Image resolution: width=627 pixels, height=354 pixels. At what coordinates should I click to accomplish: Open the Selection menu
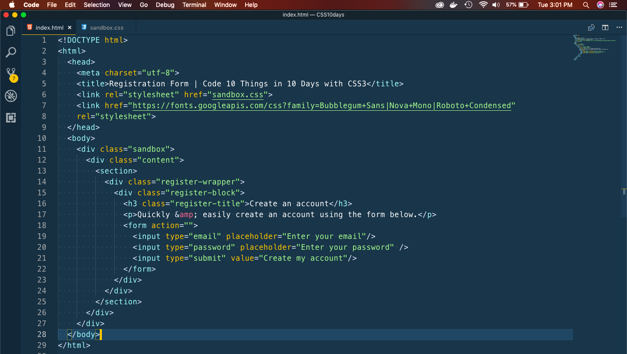(97, 5)
